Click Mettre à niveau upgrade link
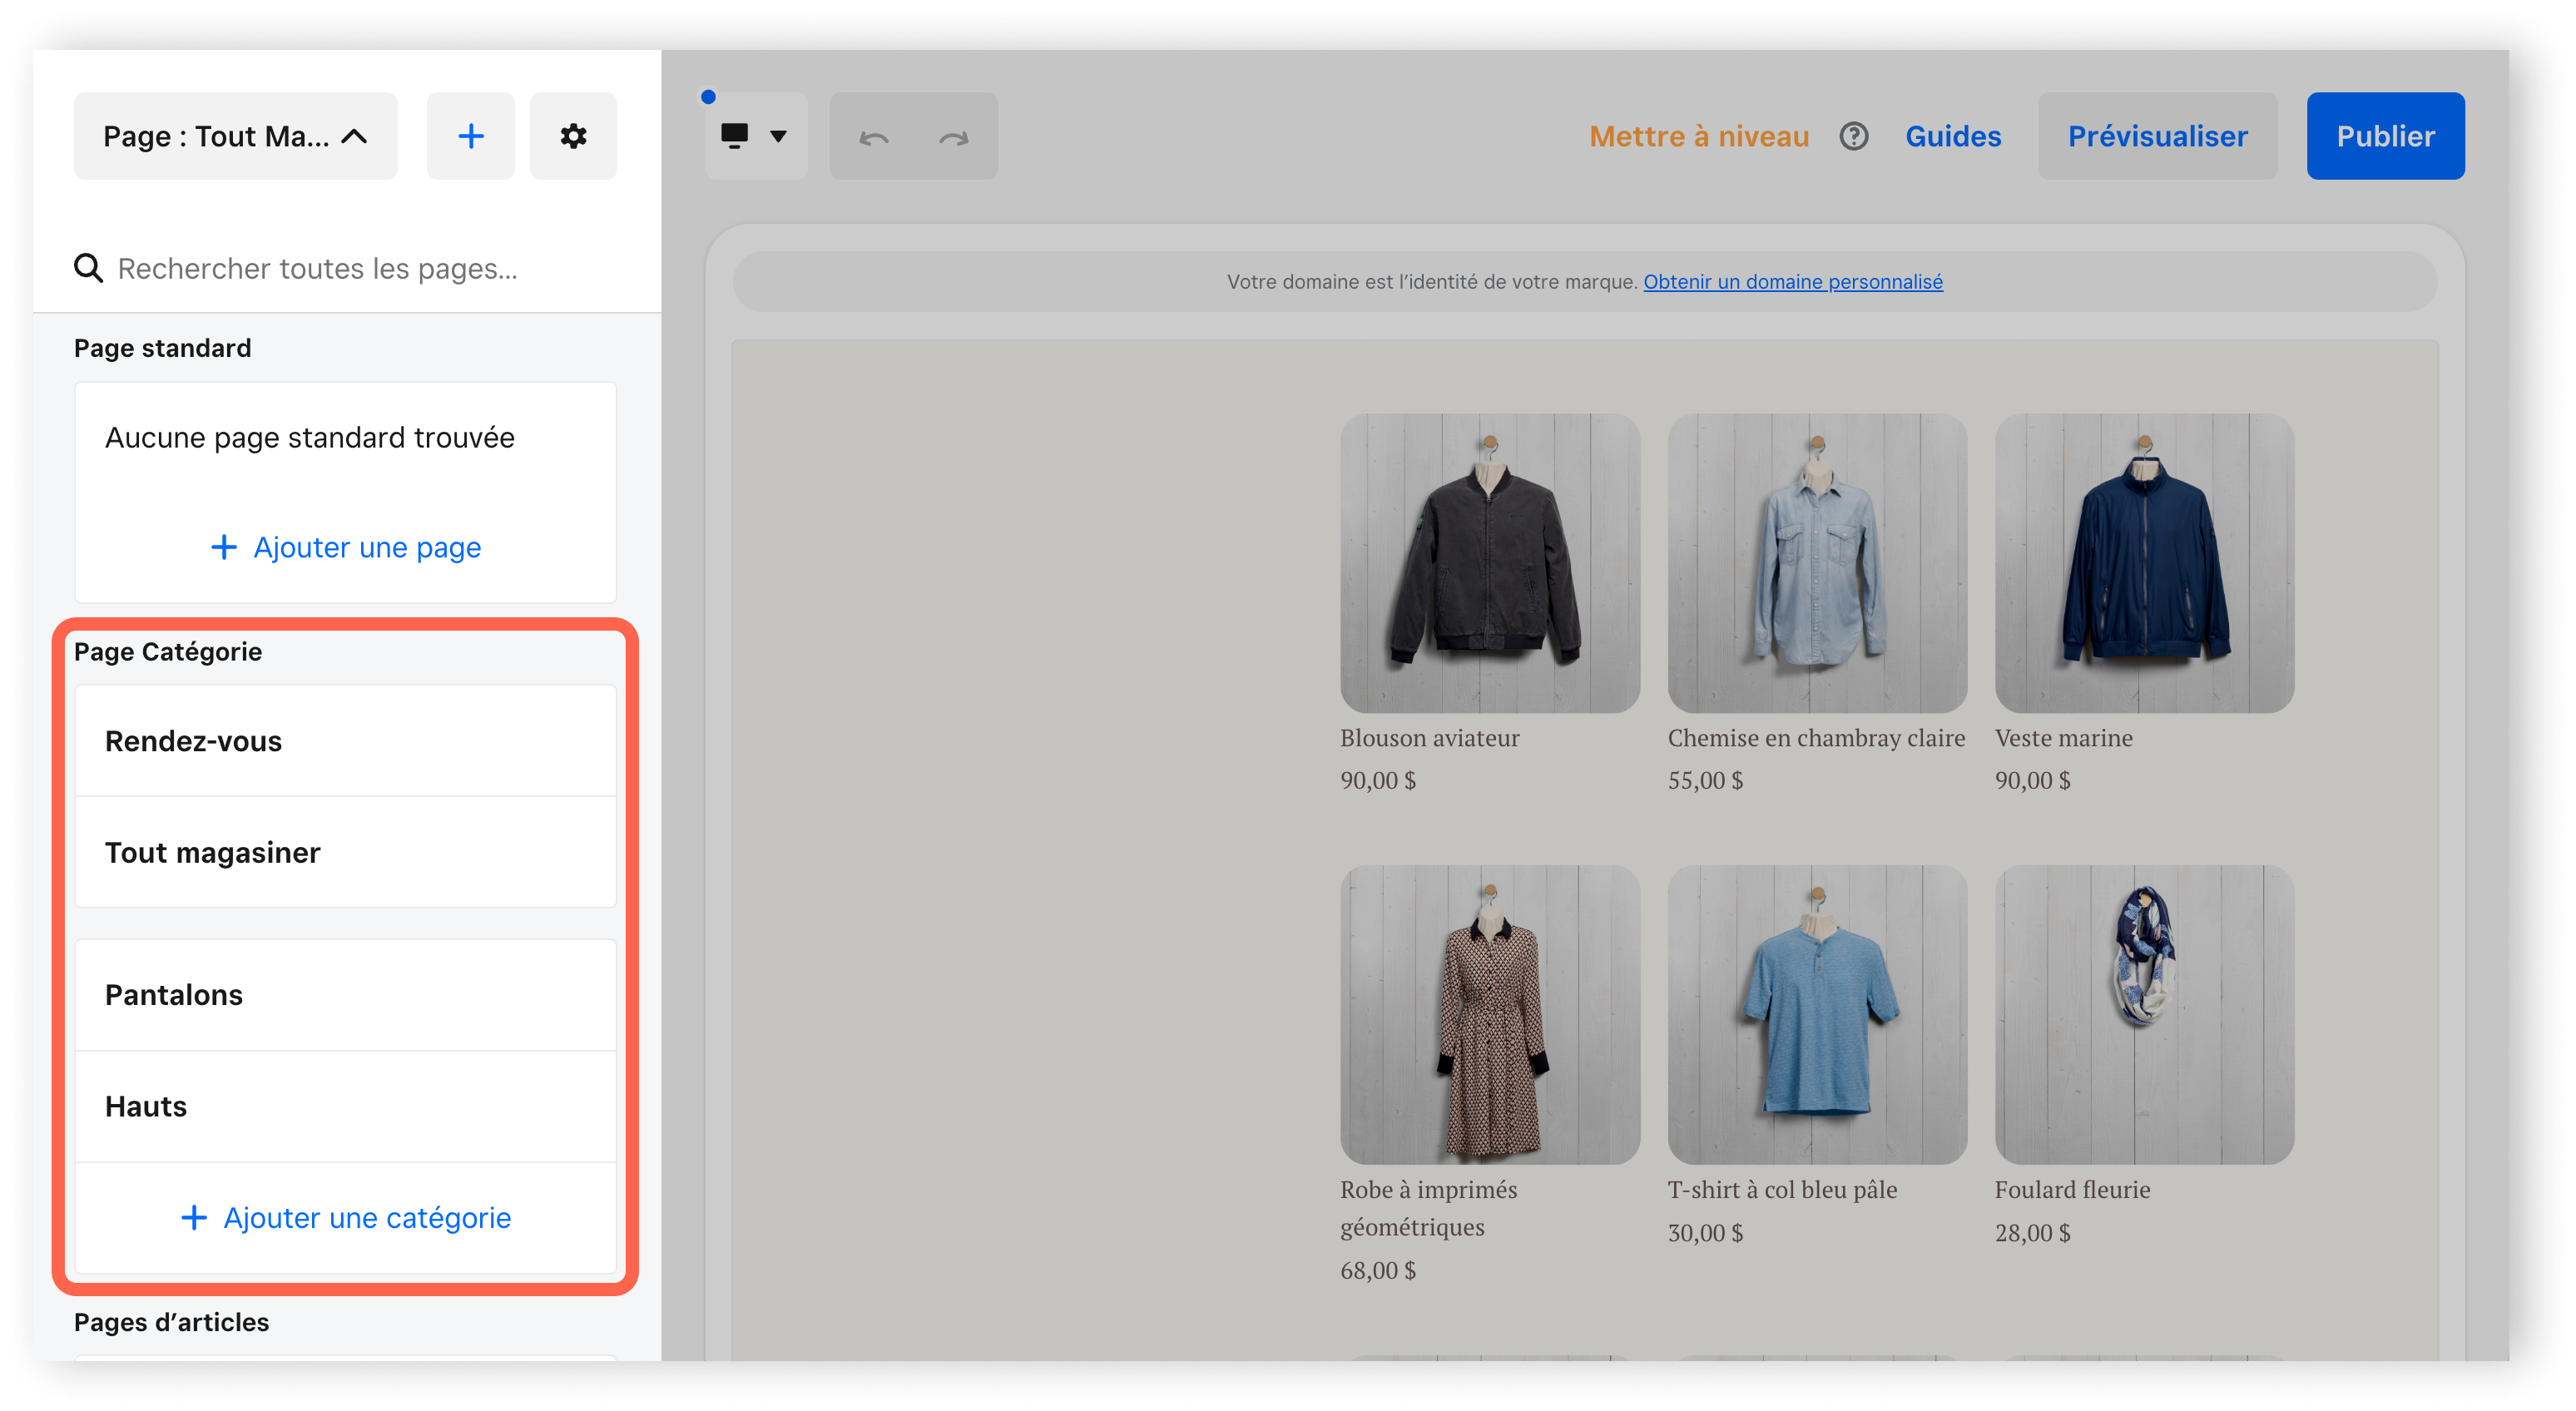This screenshot has width=2576, height=1411. coord(1698,136)
